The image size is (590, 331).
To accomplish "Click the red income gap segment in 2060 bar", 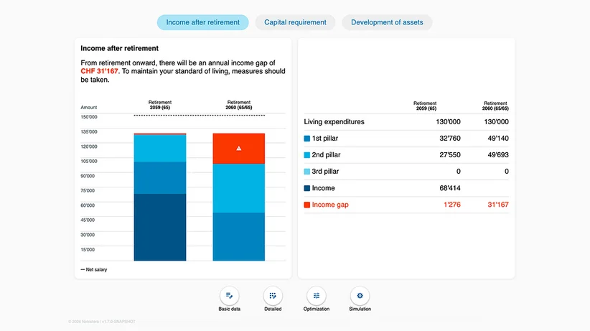I will 238,149.
